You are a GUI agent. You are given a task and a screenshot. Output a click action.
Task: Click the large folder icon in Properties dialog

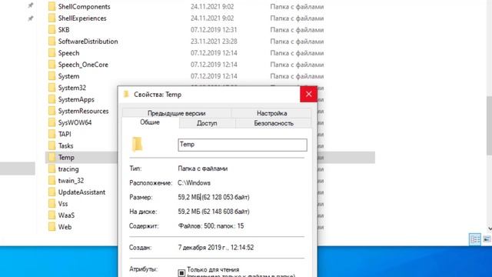coord(137,145)
